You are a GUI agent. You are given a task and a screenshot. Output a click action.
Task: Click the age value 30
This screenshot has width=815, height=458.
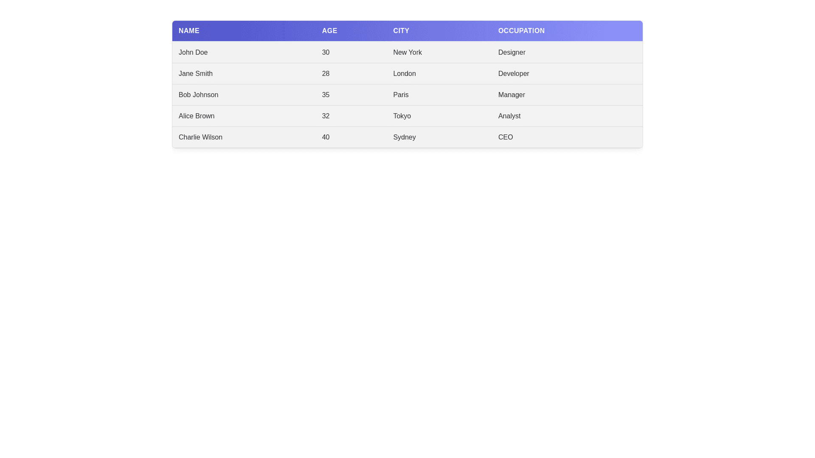pos(326,53)
